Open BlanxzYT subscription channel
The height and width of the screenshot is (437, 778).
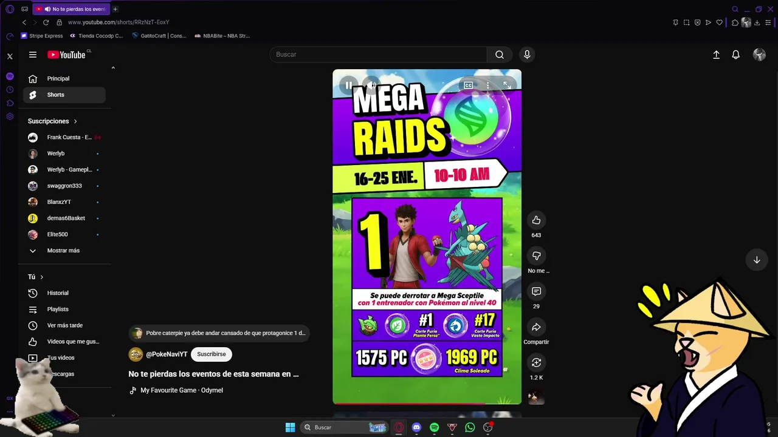(x=64, y=202)
